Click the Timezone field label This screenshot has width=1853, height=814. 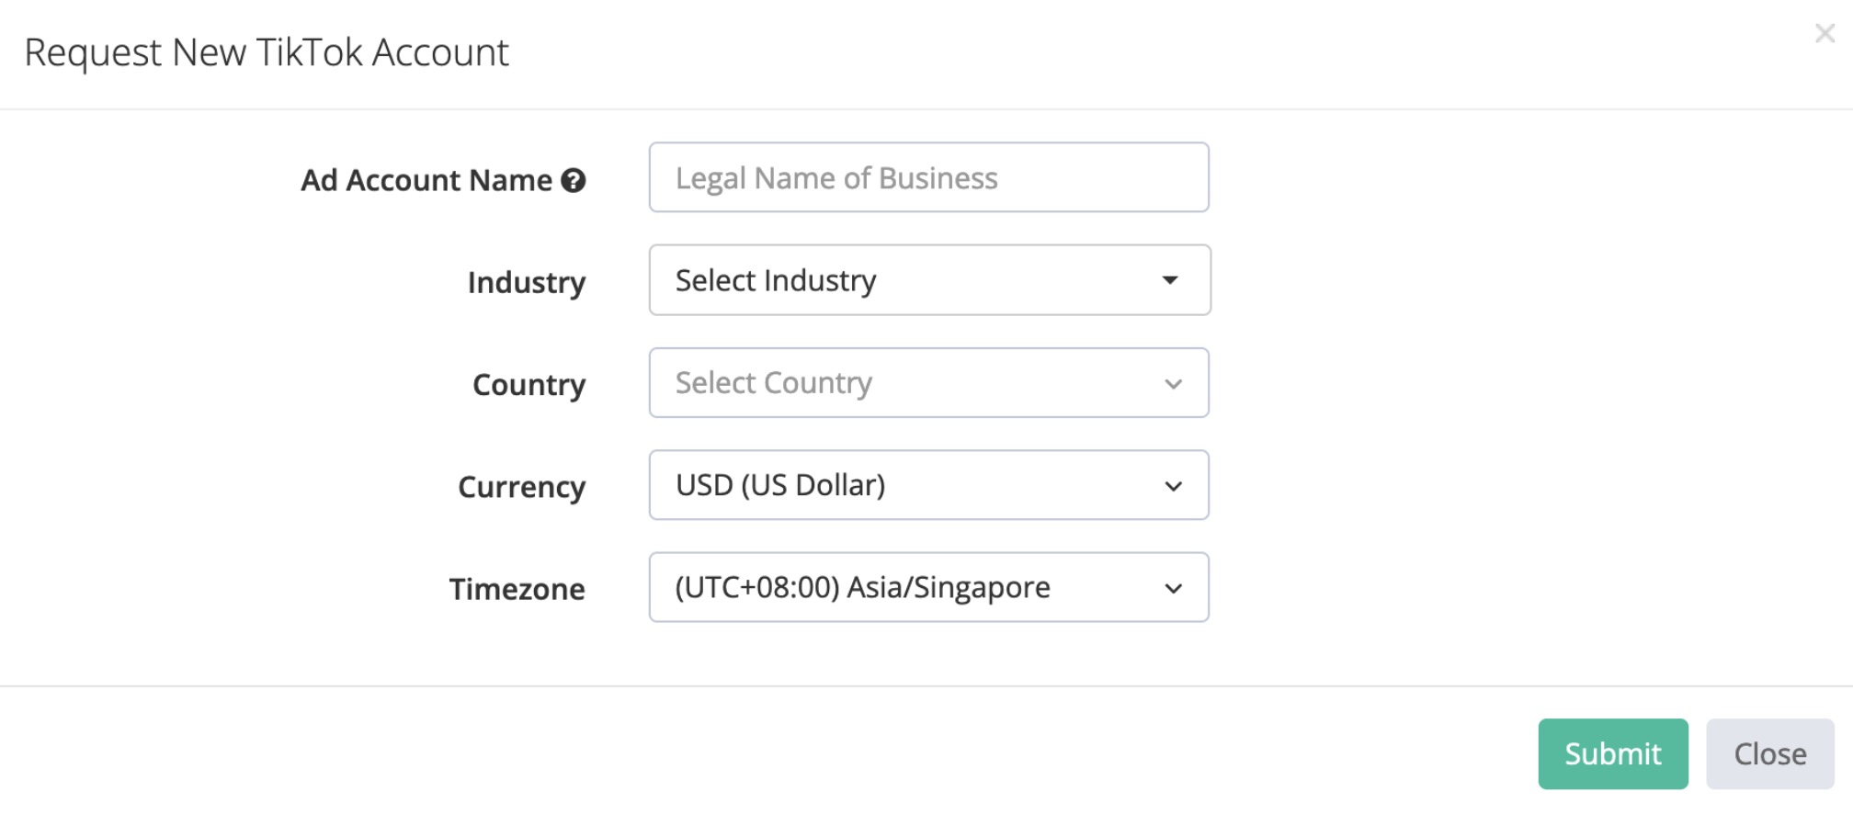[x=517, y=589]
